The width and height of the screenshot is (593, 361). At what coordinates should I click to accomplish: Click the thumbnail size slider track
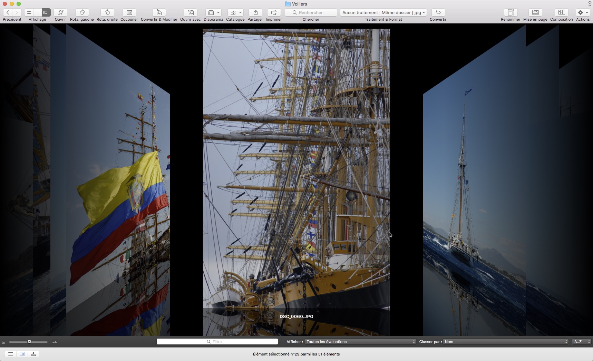[38, 342]
